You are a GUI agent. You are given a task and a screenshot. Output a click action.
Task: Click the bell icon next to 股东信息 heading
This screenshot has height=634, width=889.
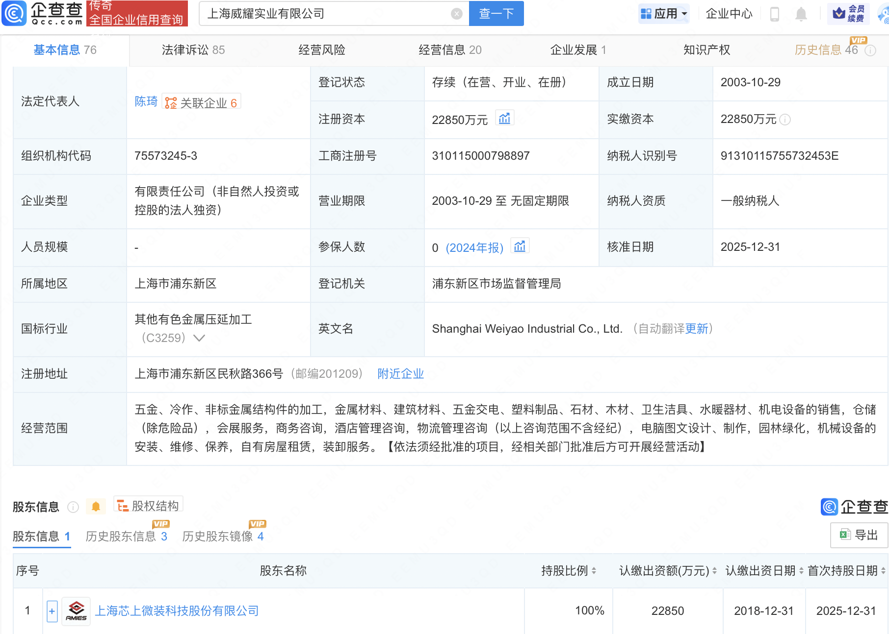click(96, 506)
